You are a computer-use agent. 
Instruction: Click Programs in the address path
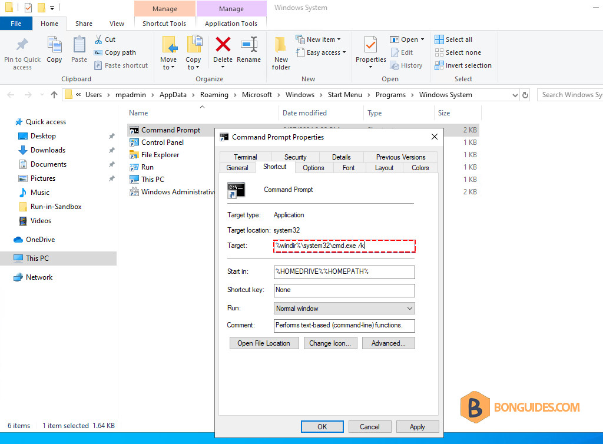391,95
